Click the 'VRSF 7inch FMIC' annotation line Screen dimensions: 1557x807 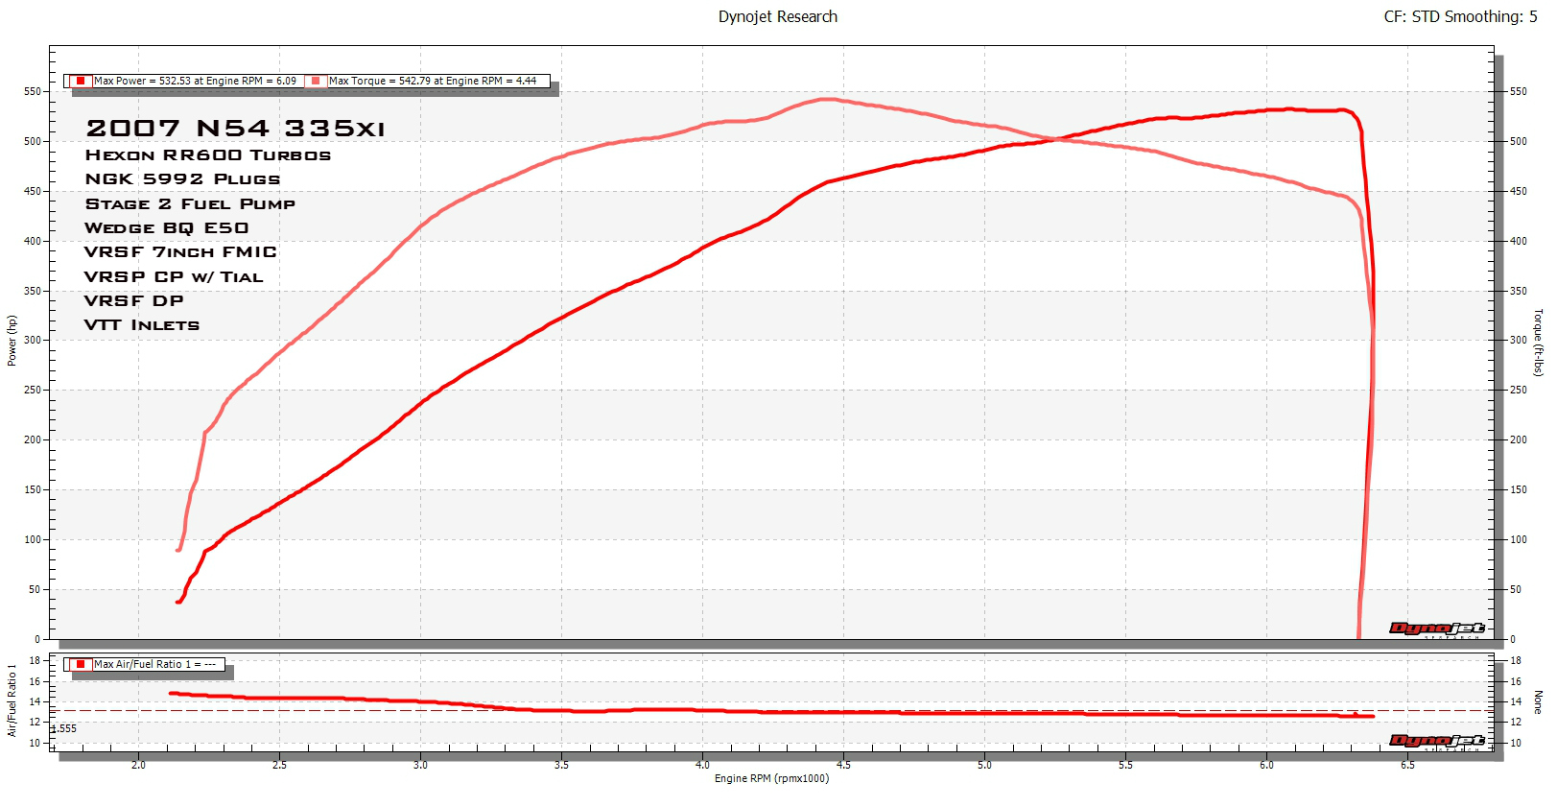pyautogui.click(x=180, y=252)
